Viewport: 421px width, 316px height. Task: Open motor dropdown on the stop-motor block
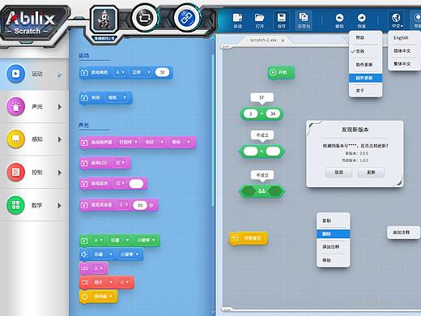(117, 97)
